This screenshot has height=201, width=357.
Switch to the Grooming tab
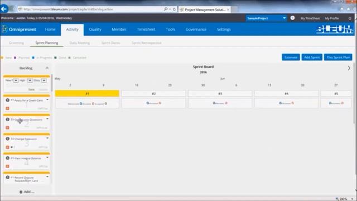16,43
